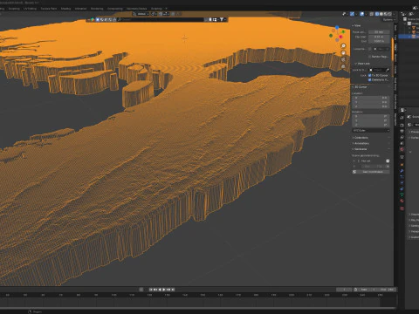Open the Global transform orientation dropdown
This screenshot has height=314, width=419.
tap(141, 14)
